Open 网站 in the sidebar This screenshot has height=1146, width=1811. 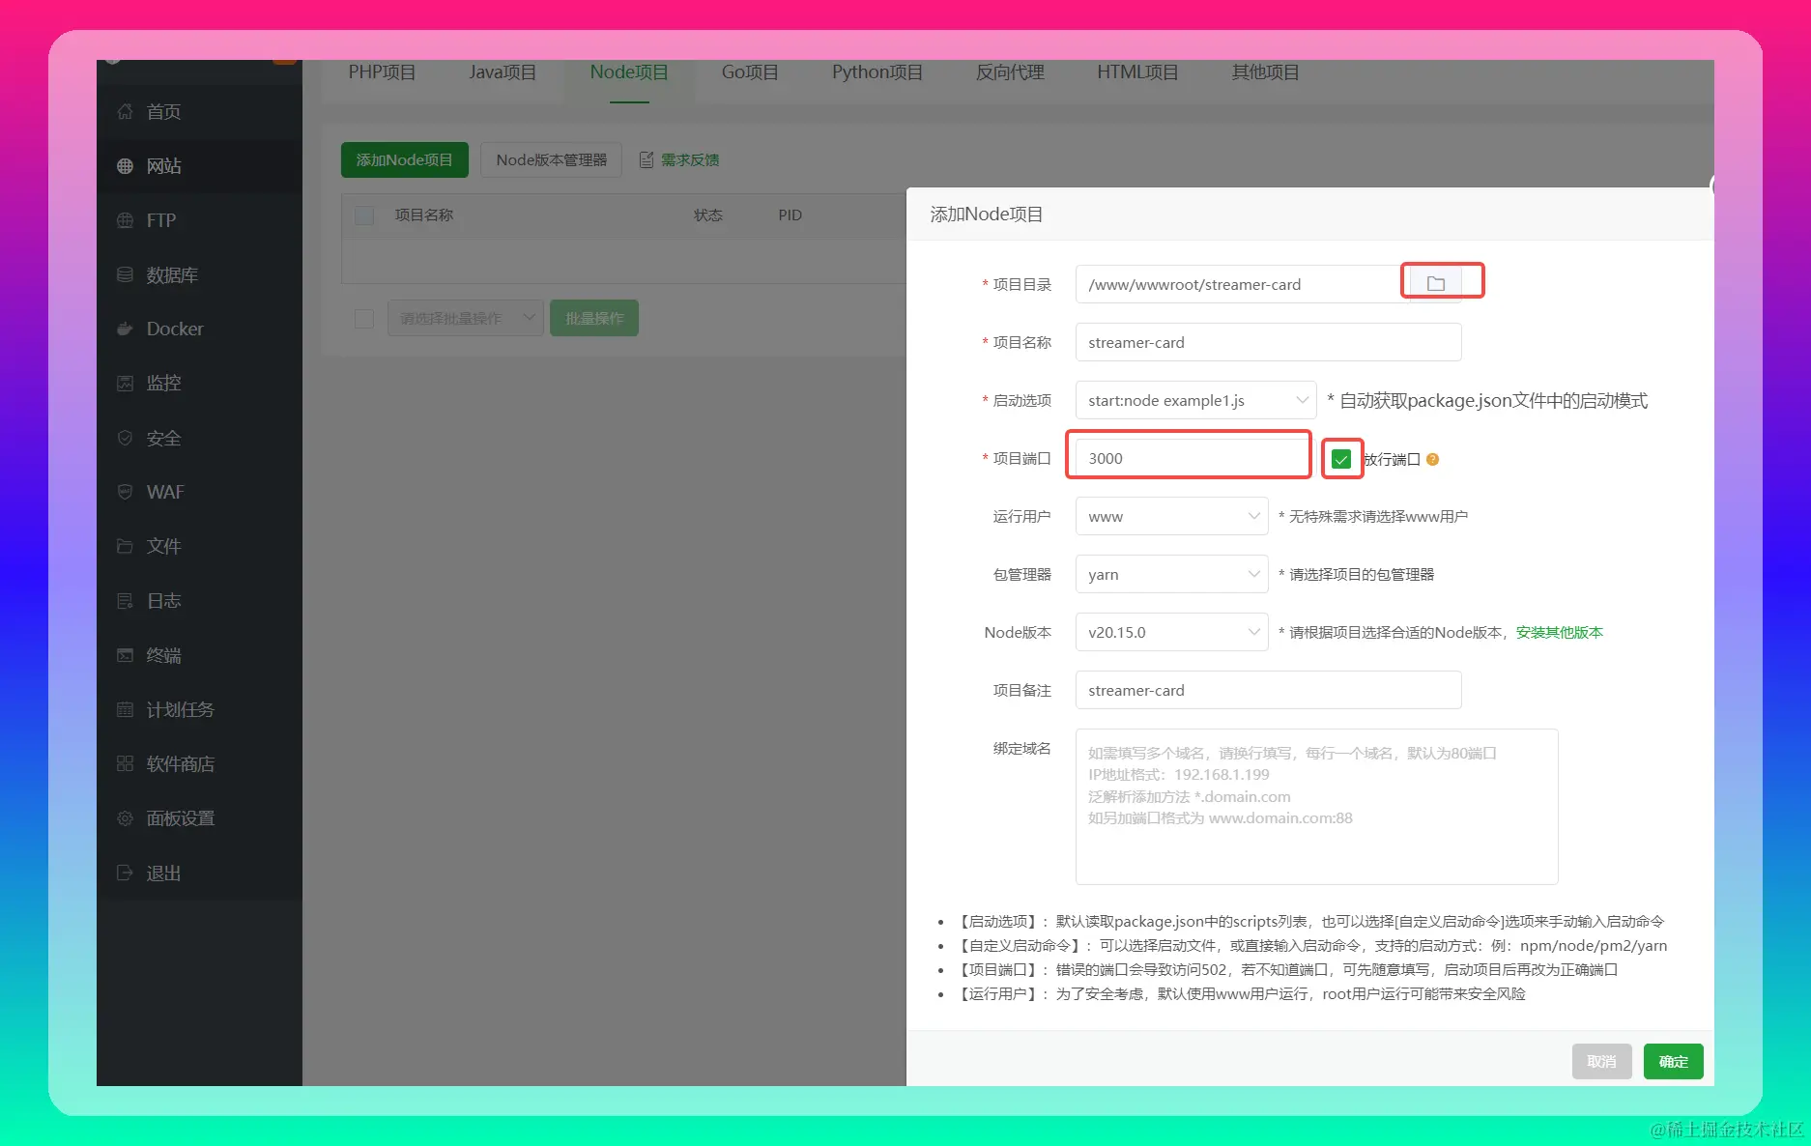[199, 166]
